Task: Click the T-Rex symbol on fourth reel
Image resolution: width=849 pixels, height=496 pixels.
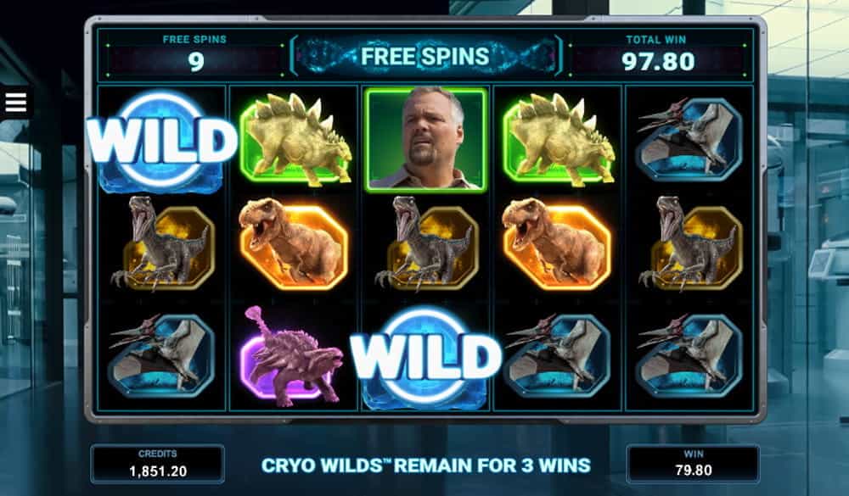Action: pyautogui.click(x=557, y=243)
